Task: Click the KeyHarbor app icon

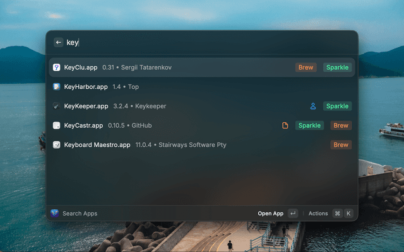Action: [56, 87]
